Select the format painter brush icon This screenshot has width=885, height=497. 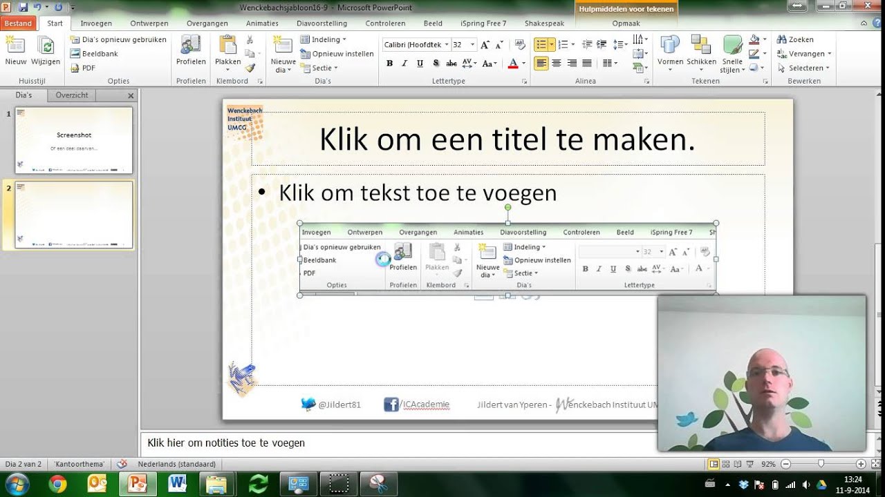[250, 68]
